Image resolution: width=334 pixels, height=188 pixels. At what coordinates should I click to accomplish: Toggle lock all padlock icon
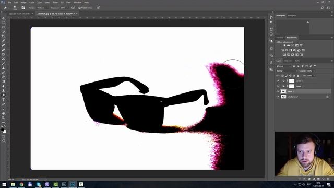298,76
